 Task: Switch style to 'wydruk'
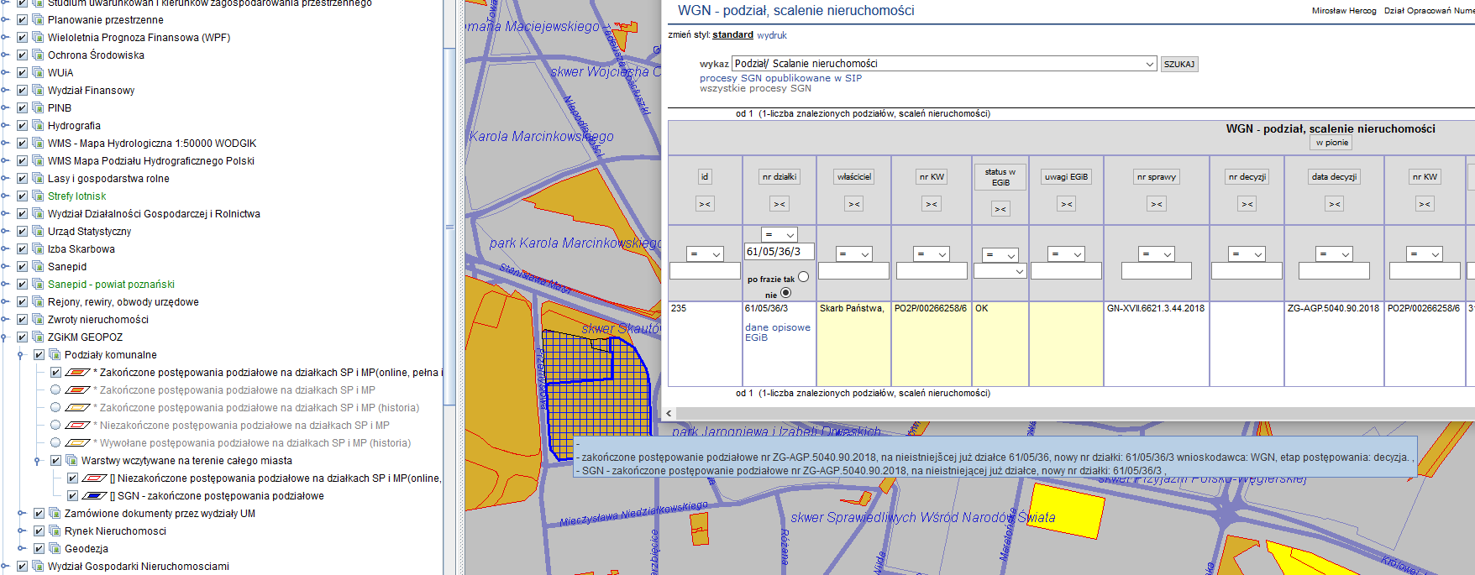tap(772, 35)
